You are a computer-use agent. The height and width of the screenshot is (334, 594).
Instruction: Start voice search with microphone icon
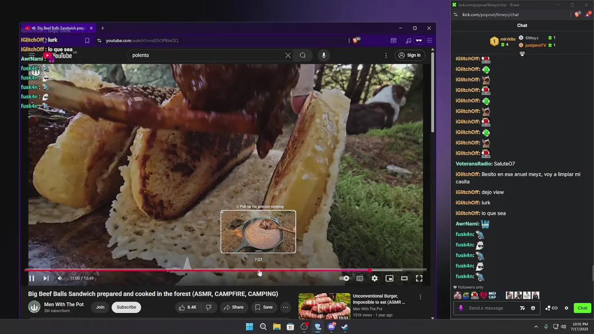(324, 55)
